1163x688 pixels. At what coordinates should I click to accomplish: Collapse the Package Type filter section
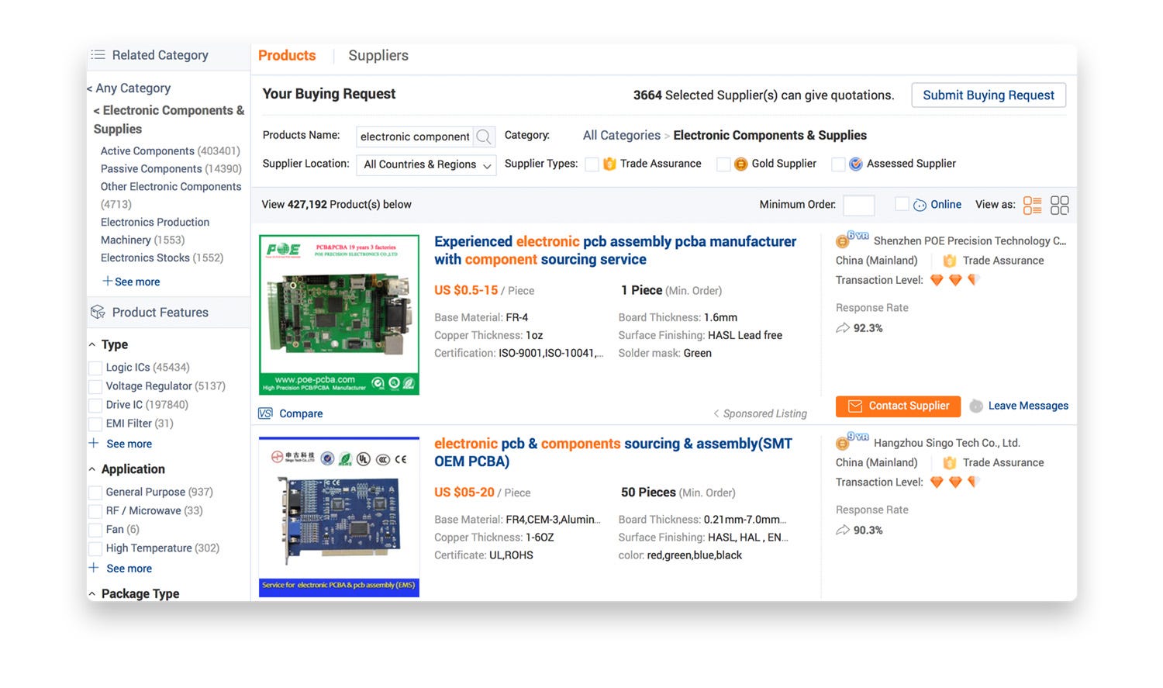coord(92,594)
